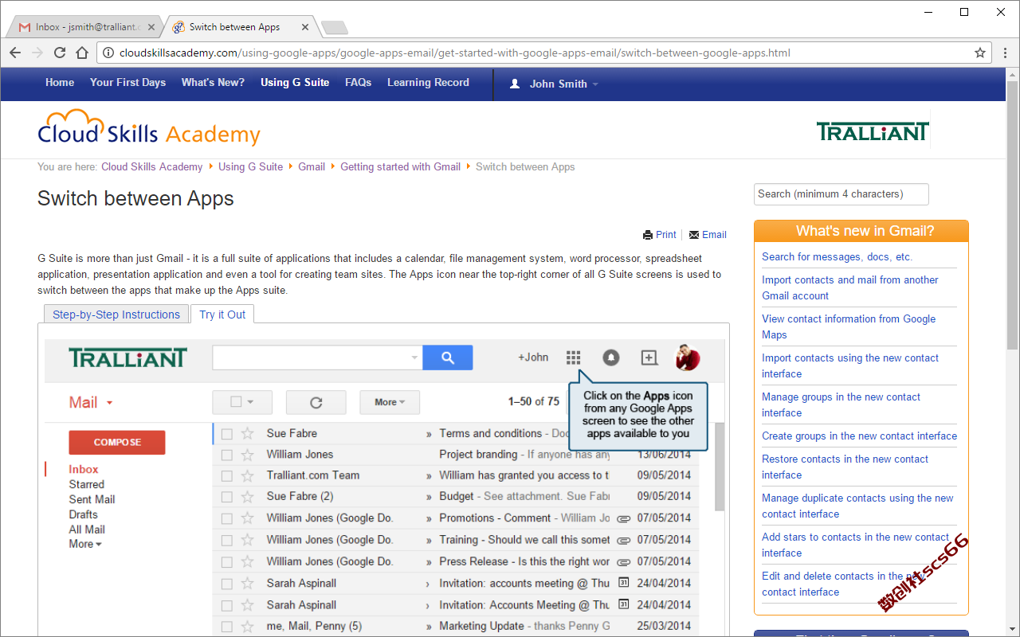Open the Inbox folder
The width and height of the screenshot is (1020, 637).
[84, 470]
